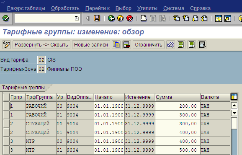Jump to first page icon
The image size is (242, 155).
[176, 18]
